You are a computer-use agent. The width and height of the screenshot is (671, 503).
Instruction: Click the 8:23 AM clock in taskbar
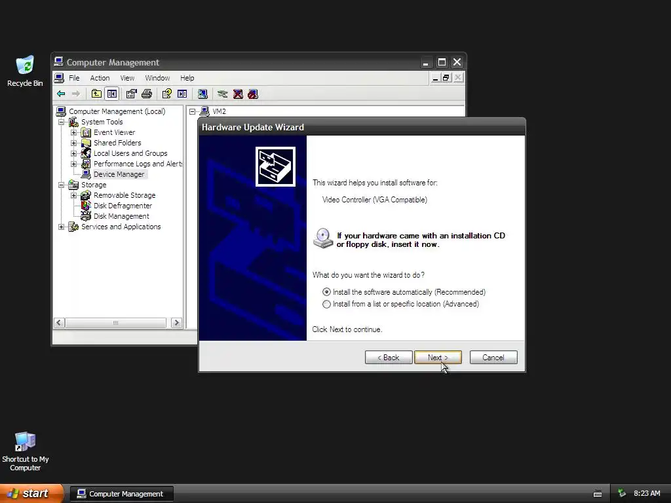point(647,494)
